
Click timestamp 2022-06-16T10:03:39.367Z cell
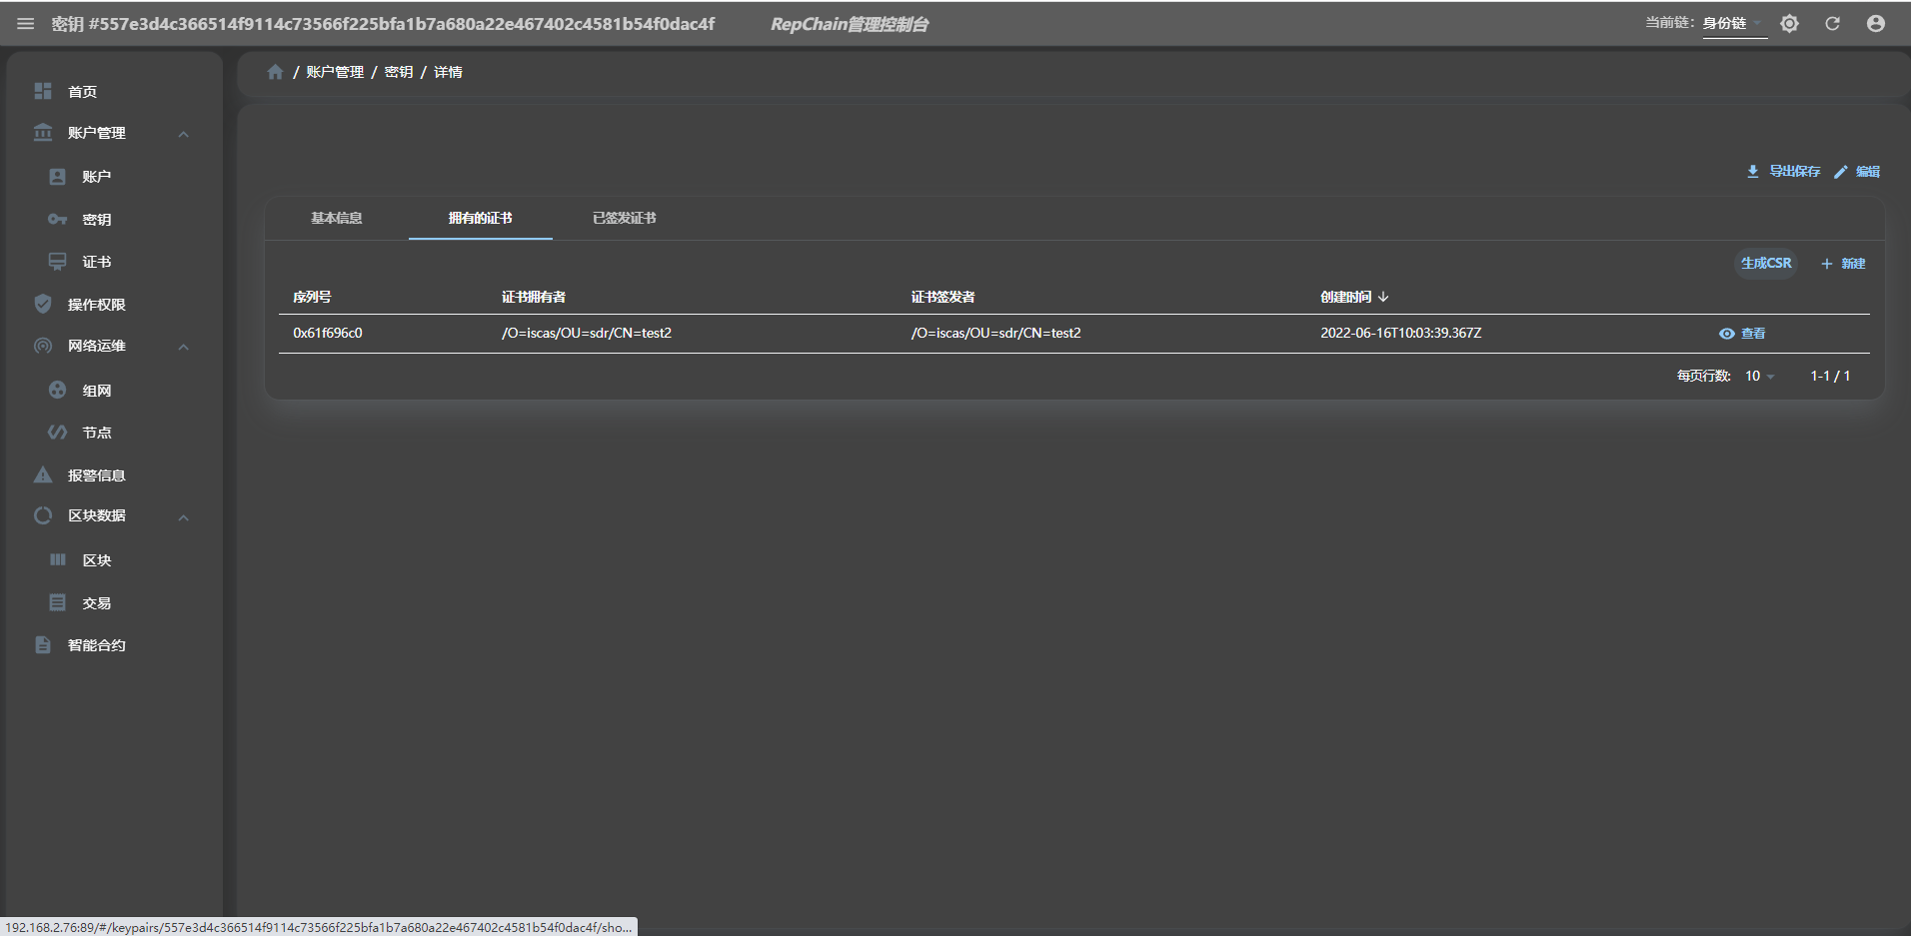point(1401,333)
